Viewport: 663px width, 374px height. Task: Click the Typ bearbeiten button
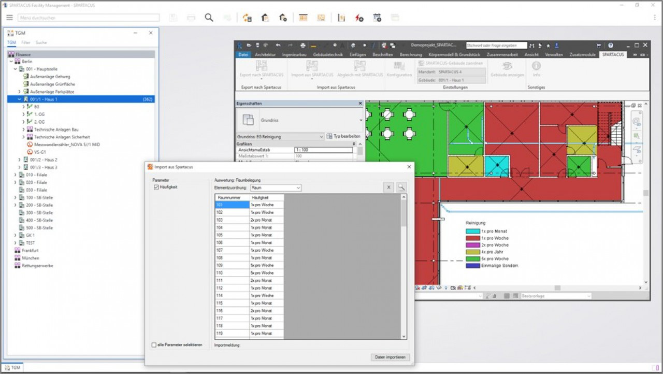pos(343,136)
